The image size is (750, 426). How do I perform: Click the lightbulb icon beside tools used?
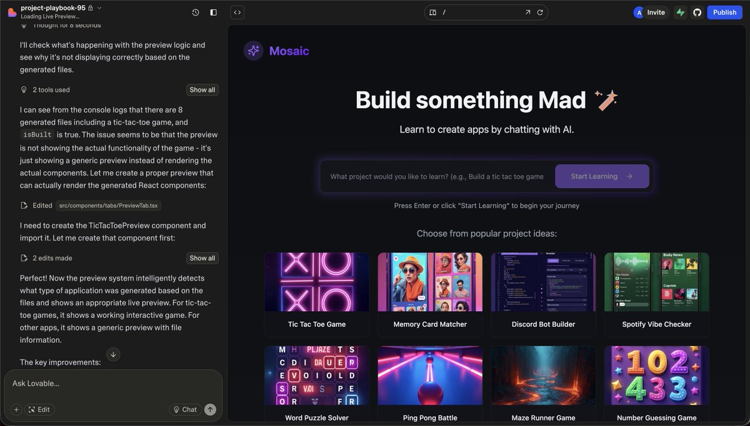tap(24, 90)
